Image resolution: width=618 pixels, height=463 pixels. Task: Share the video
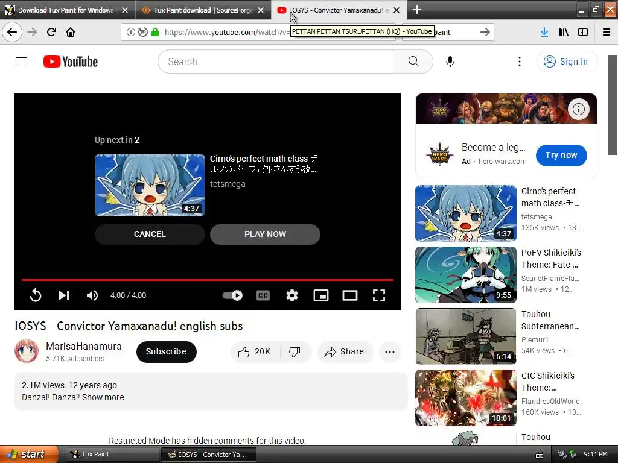pos(345,351)
